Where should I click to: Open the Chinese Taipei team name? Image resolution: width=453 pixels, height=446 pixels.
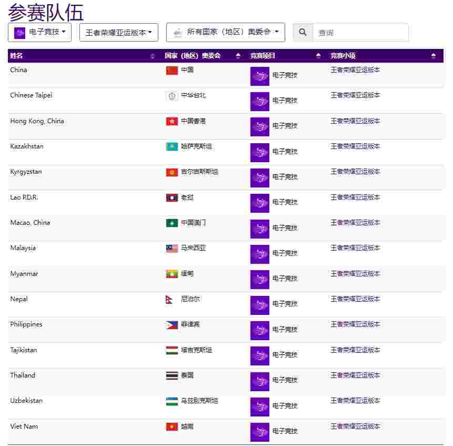pyautogui.click(x=31, y=95)
